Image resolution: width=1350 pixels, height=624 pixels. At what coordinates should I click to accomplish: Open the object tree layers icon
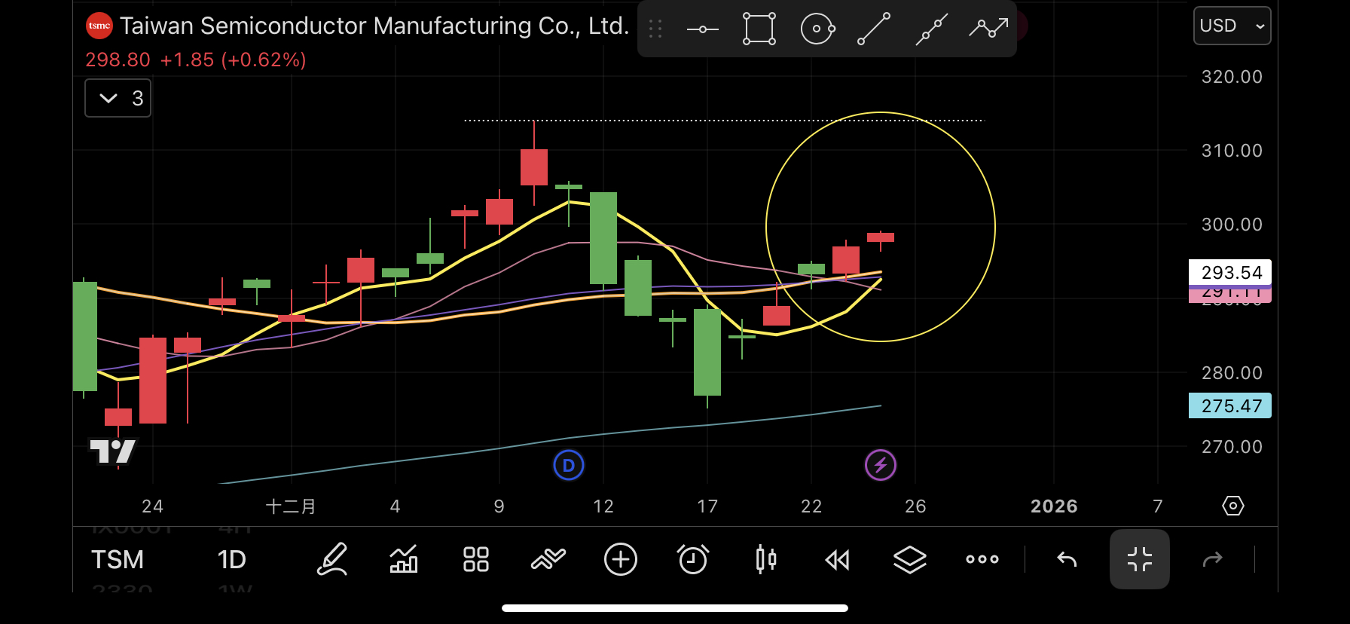click(x=910, y=559)
